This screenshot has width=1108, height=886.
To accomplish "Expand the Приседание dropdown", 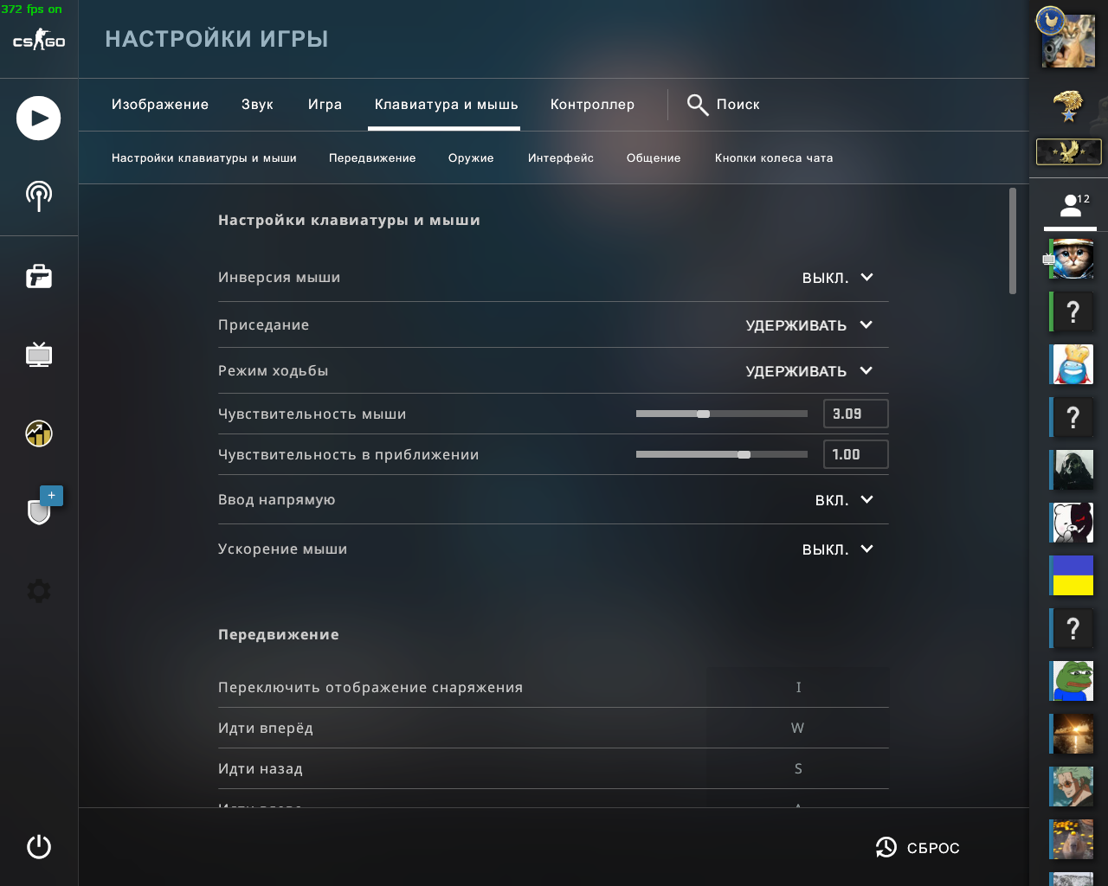I will [x=809, y=325].
